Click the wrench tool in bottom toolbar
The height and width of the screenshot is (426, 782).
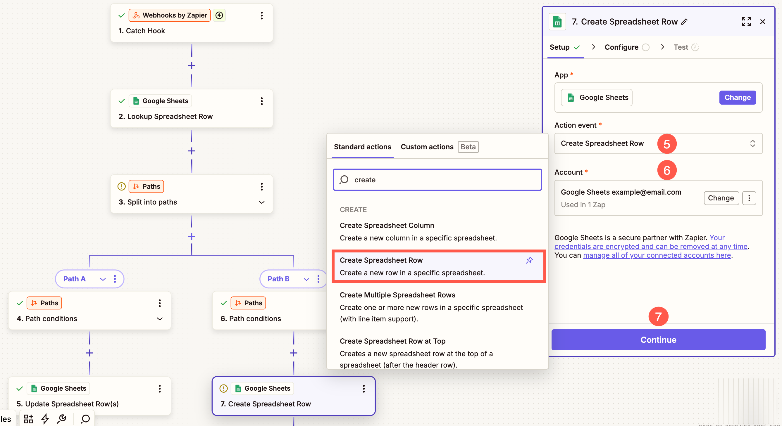pyautogui.click(x=62, y=419)
